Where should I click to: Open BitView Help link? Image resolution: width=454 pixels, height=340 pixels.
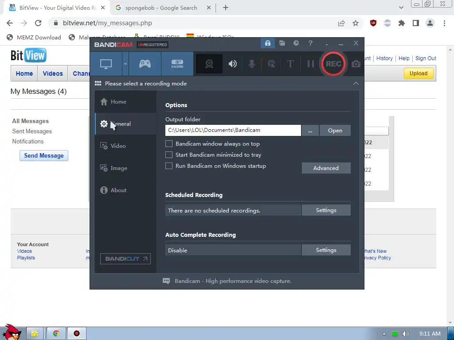404,58
